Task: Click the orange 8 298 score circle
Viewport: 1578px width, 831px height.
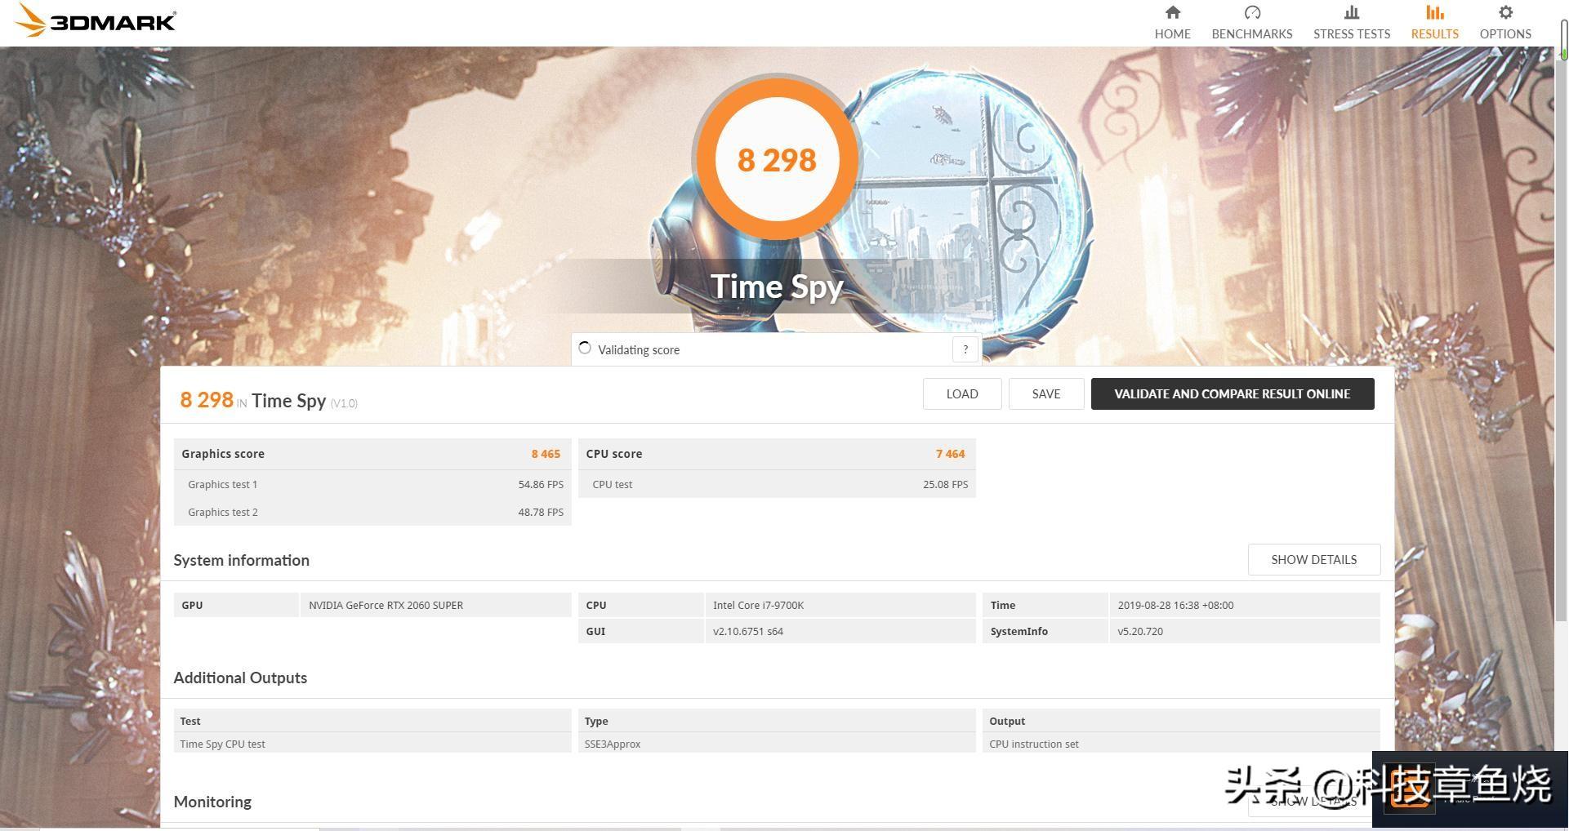Action: click(x=777, y=159)
